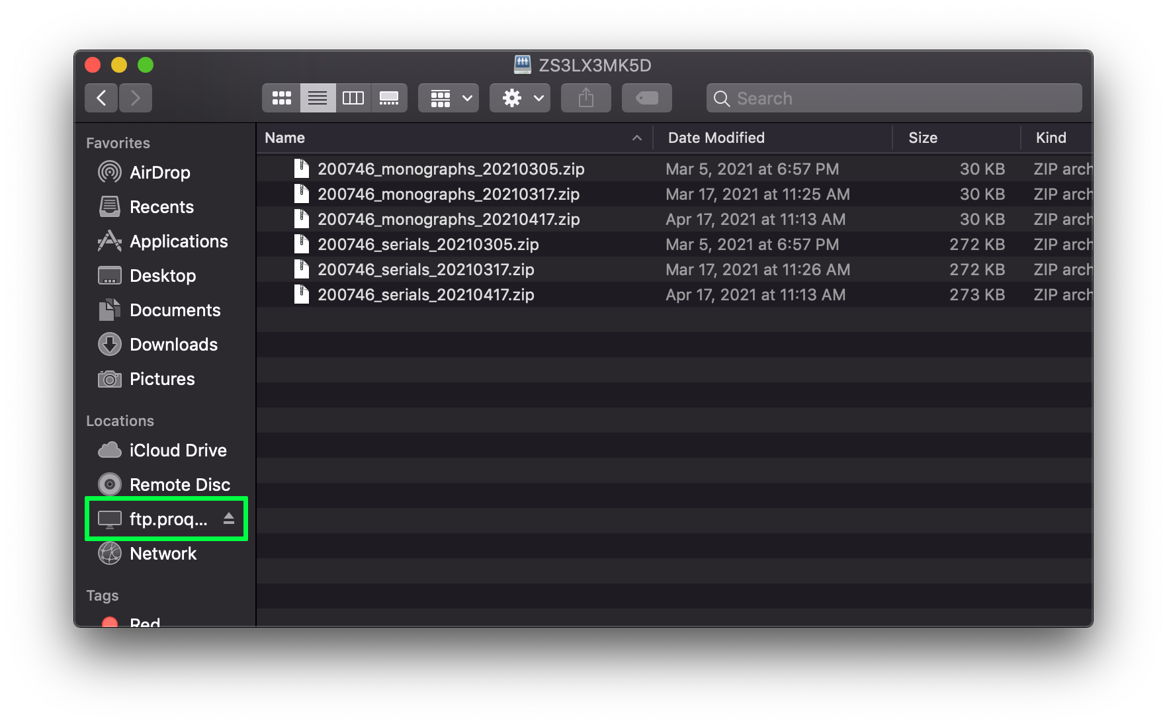Open iCloud Drive from the sidebar
Image resolution: width=1167 pixels, height=725 pixels.
(x=177, y=450)
